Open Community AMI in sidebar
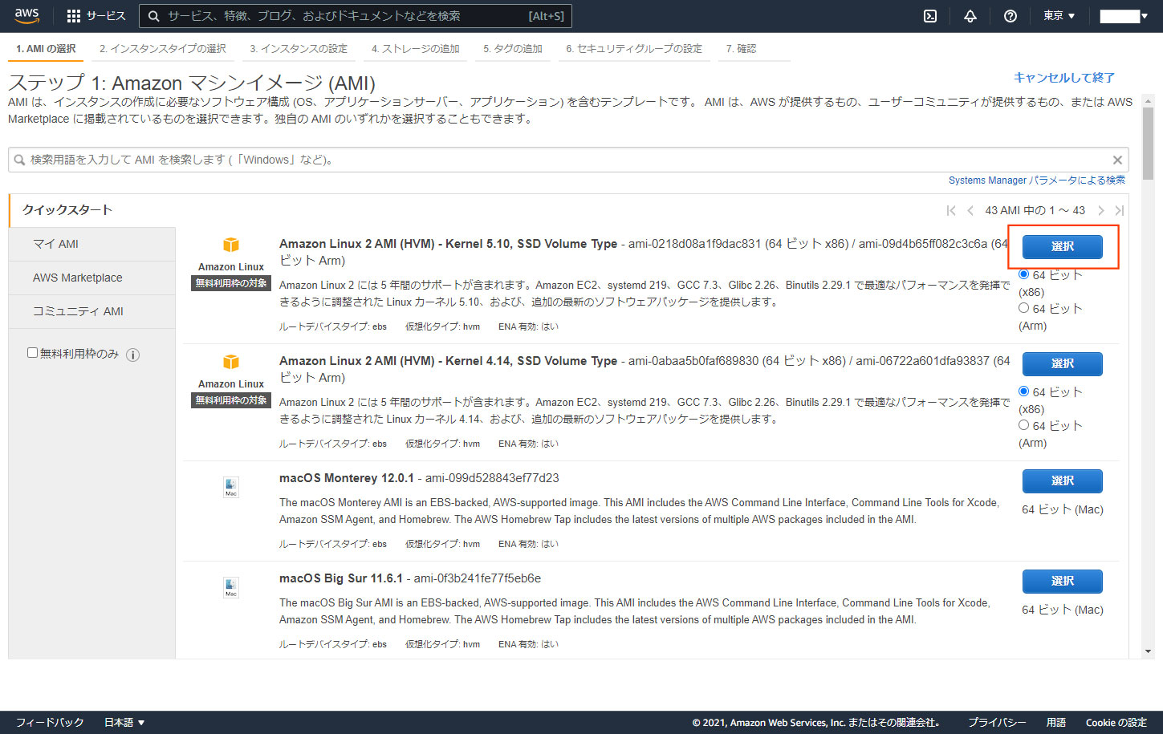1163x734 pixels. coord(91,311)
